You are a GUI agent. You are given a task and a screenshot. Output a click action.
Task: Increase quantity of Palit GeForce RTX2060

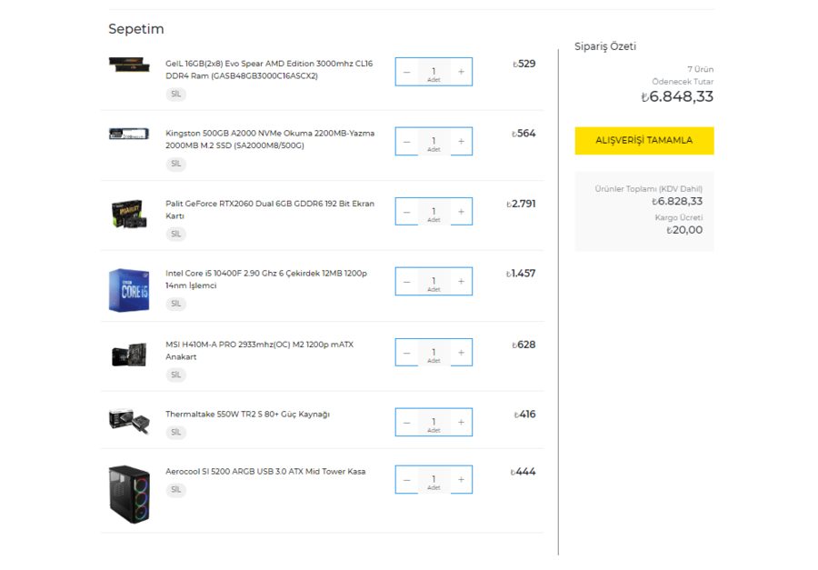[x=461, y=212]
